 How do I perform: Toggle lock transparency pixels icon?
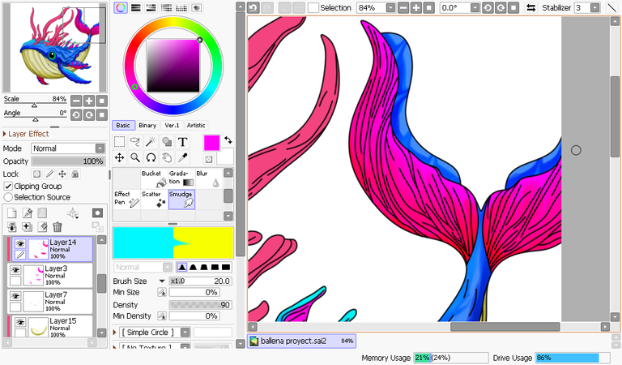pyautogui.click(x=36, y=174)
